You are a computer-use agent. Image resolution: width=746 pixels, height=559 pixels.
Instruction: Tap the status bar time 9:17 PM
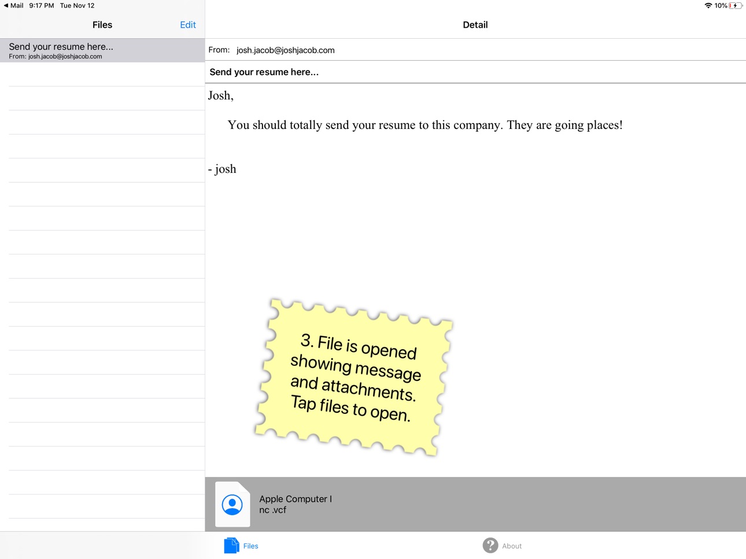(x=42, y=5)
